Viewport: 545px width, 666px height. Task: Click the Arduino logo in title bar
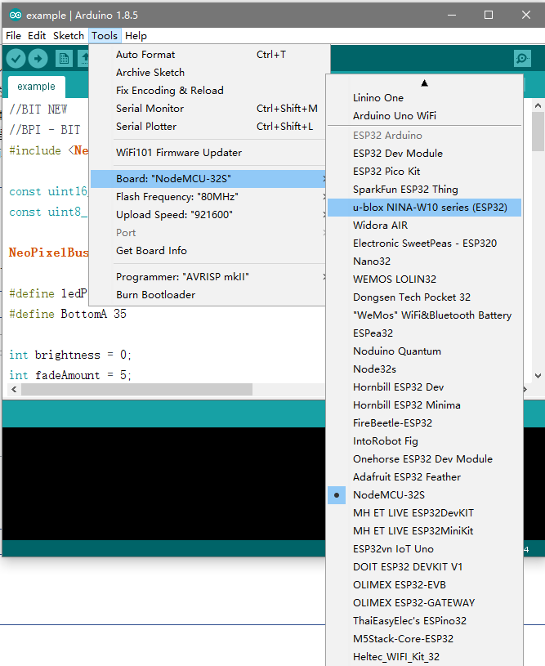(x=16, y=15)
